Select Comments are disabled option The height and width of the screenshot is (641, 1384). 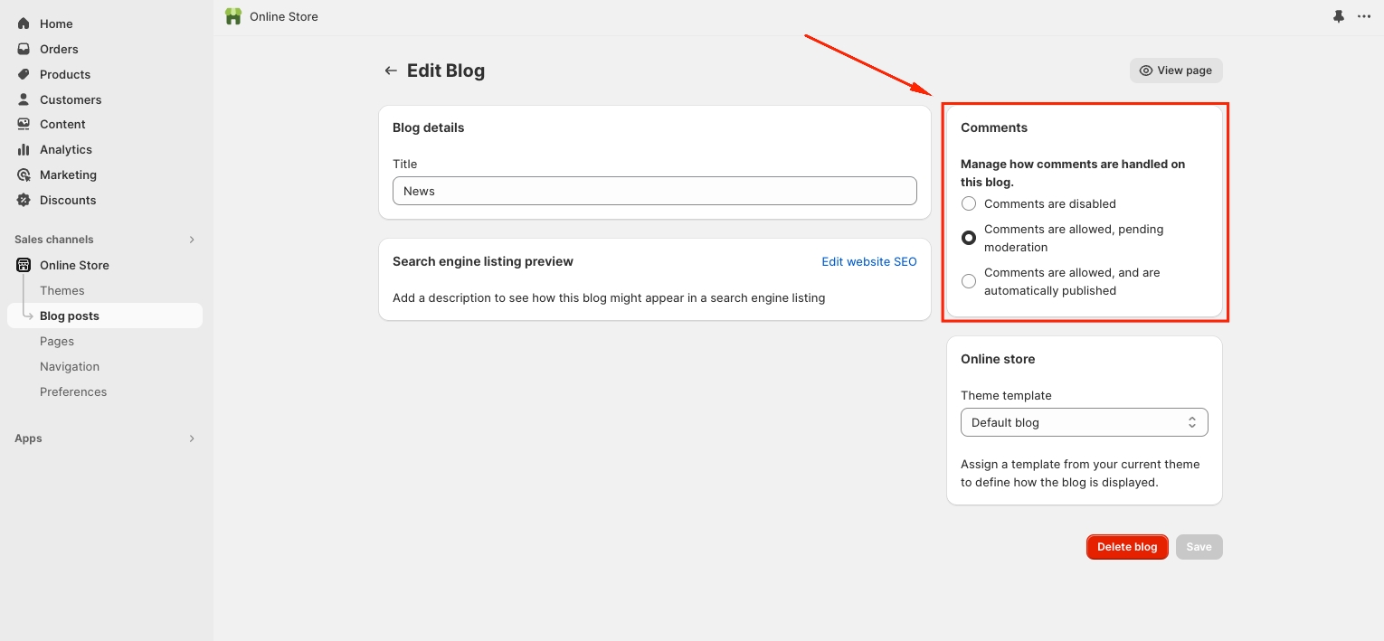(969, 204)
